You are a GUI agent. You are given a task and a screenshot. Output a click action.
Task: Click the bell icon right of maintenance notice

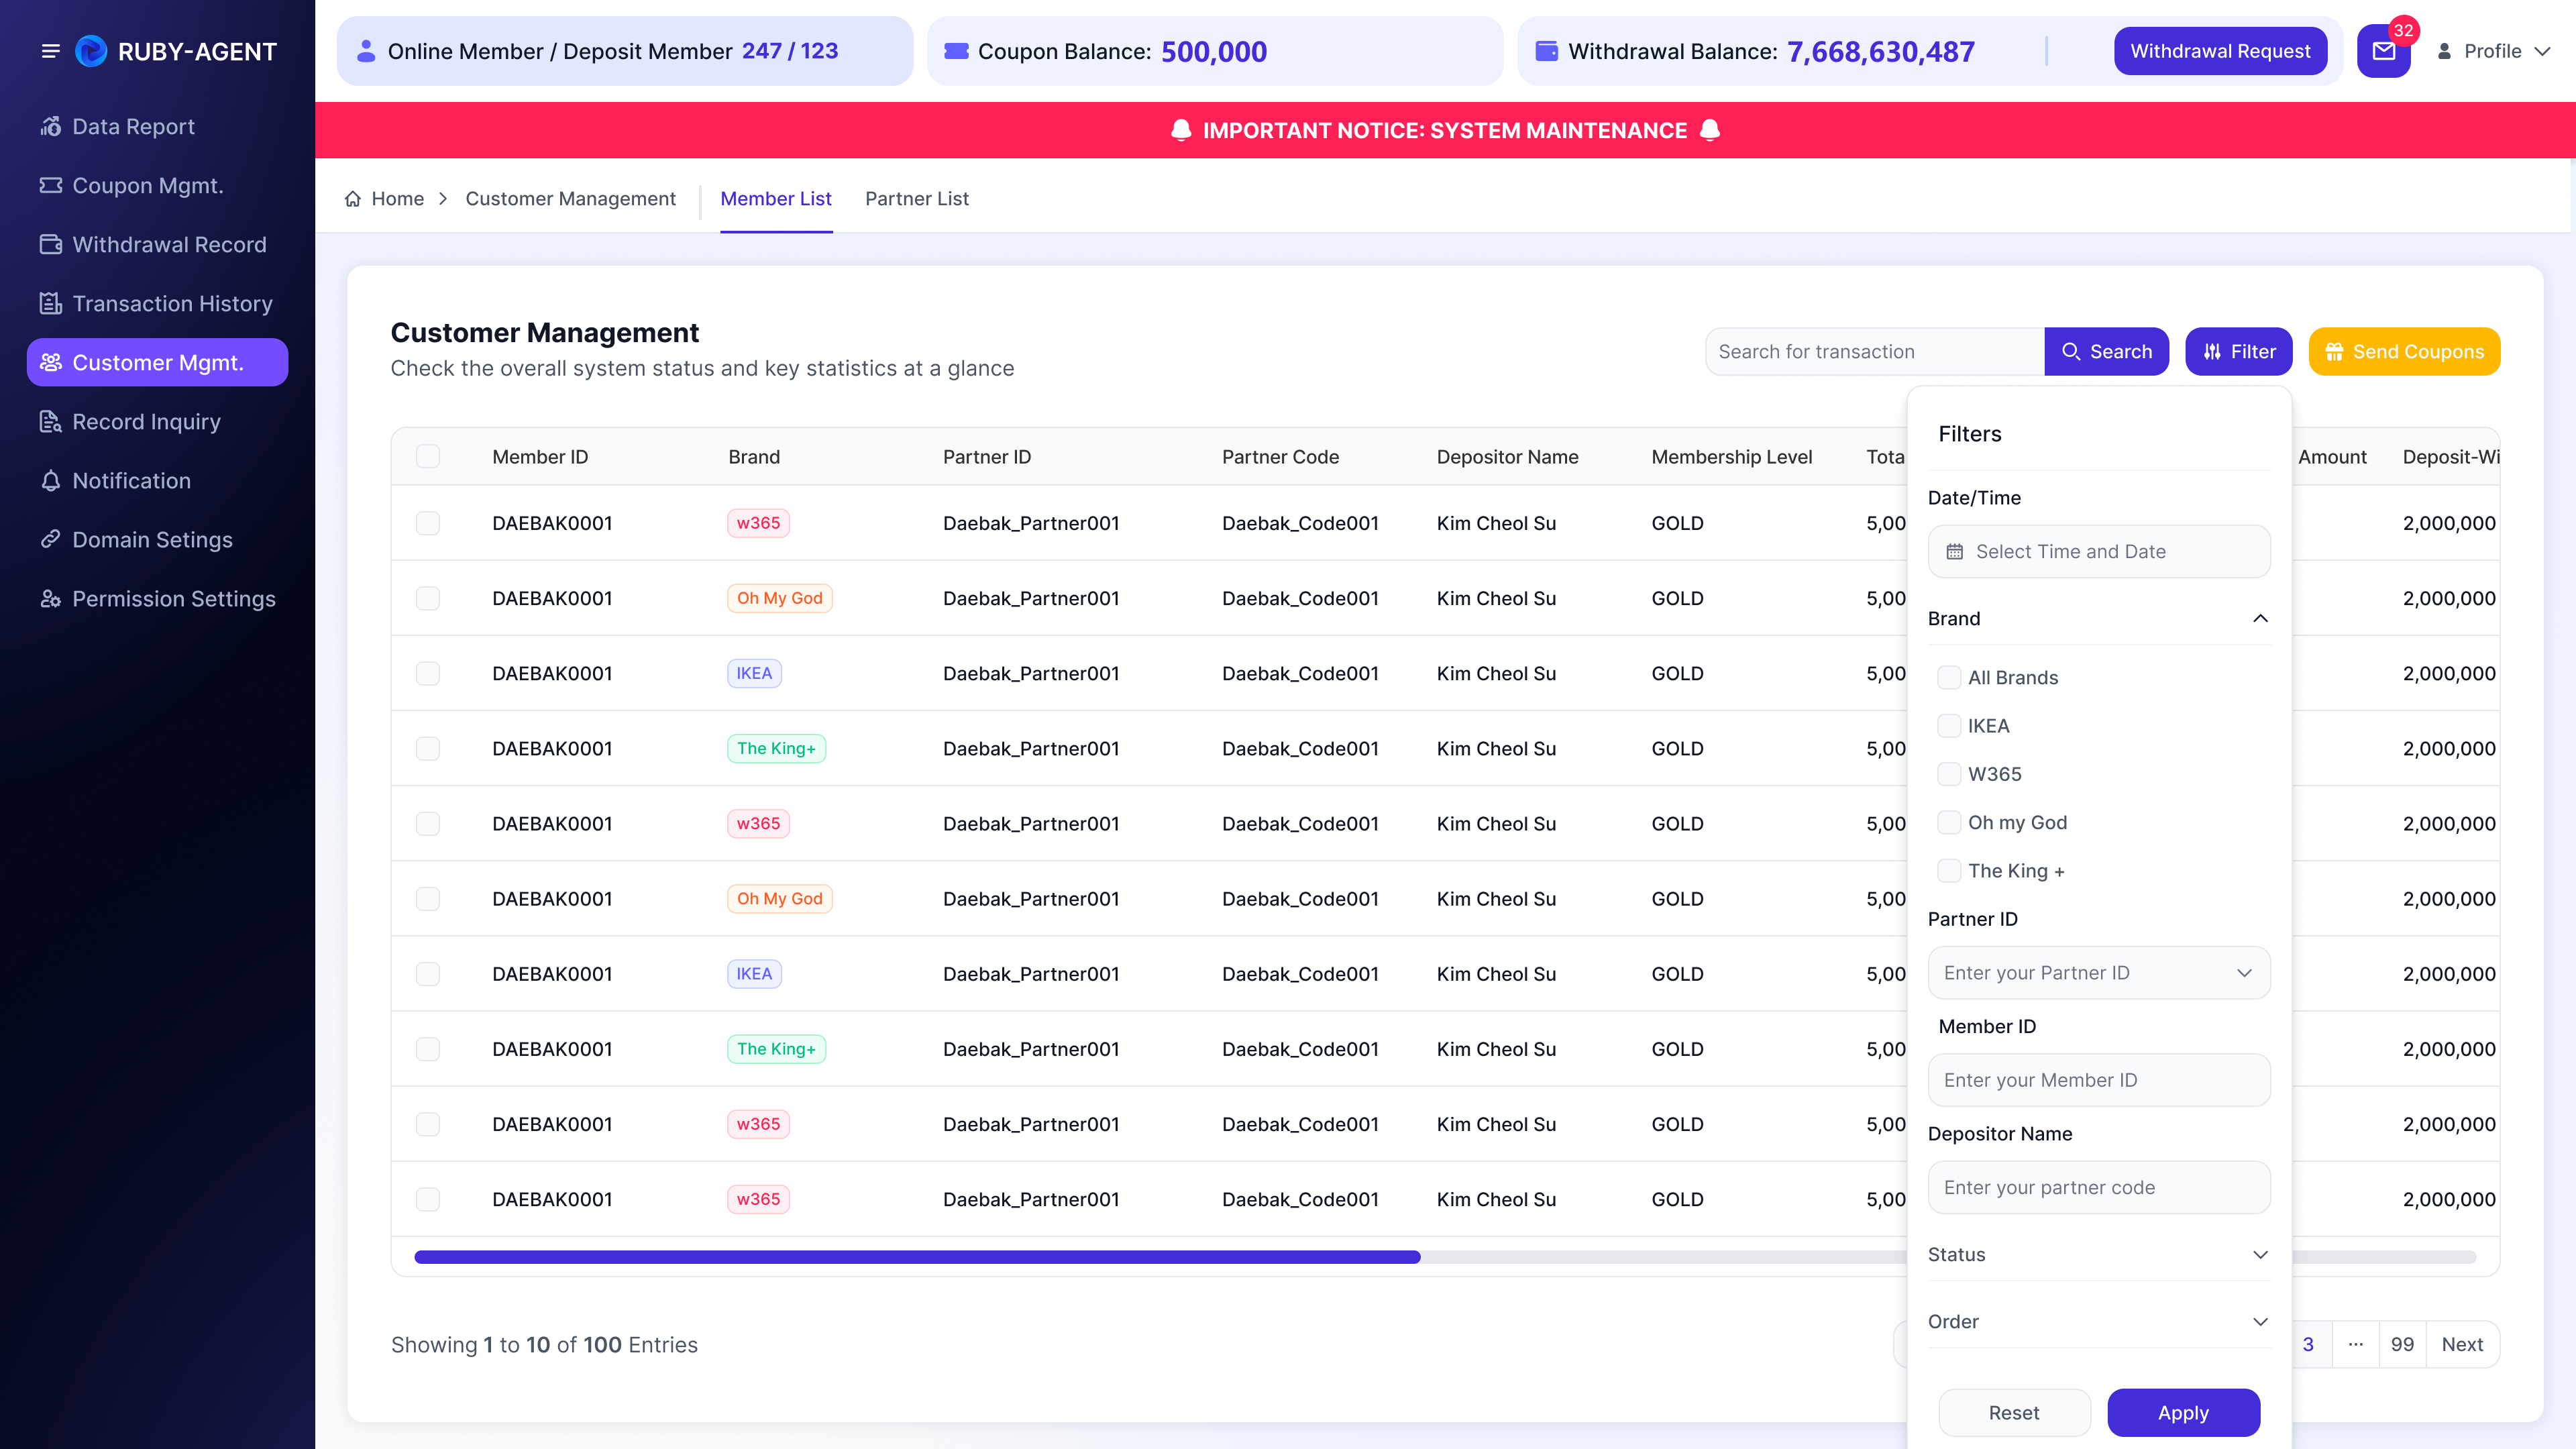click(1710, 130)
